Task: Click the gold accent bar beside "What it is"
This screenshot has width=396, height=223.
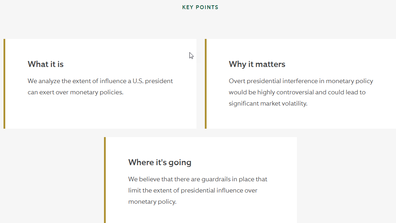Action: [x=4, y=84]
